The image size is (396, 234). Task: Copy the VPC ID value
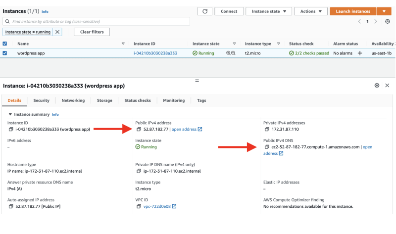click(139, 206)
